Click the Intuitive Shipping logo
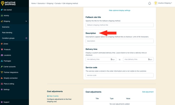This screenshot has height=105, width=175. tap(8, 3)
